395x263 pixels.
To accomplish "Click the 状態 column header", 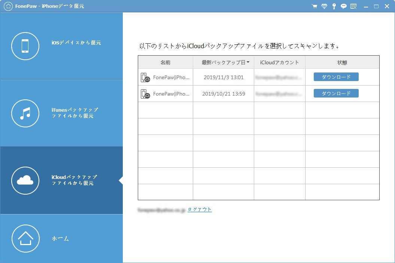I will tap(342, 62).
